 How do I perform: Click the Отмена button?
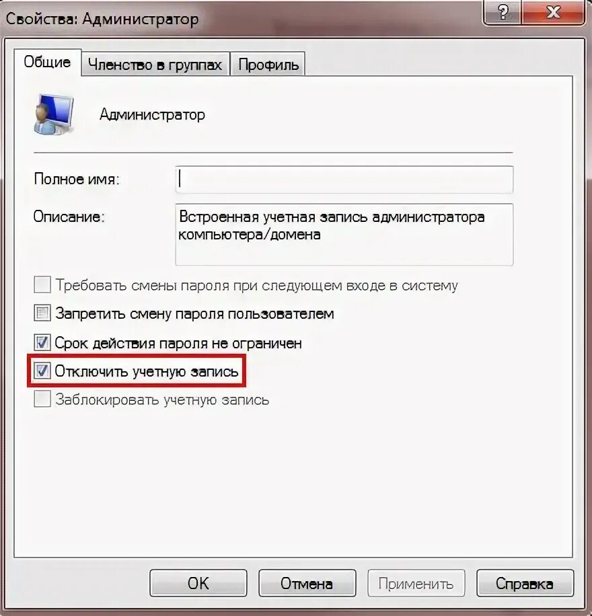pos(307,584)
